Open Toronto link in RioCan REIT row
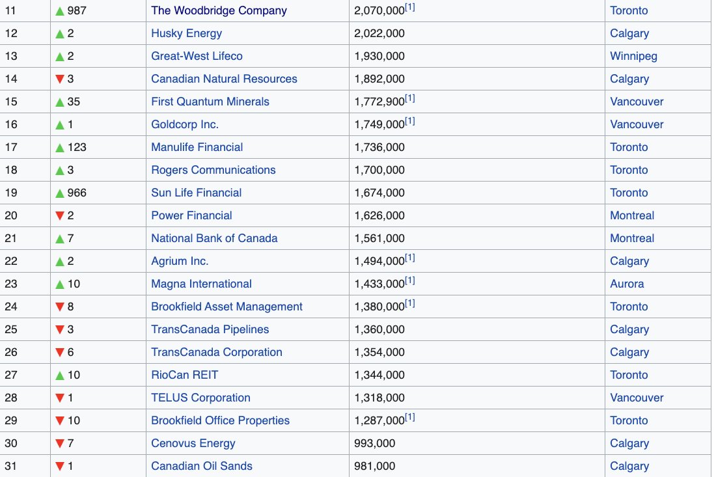 [629, 375]
